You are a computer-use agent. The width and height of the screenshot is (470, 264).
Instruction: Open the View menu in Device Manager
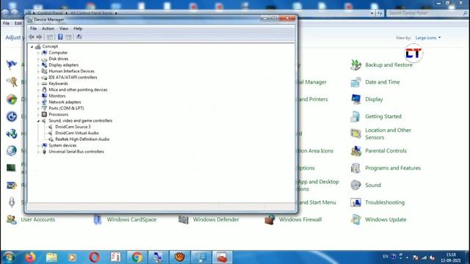[64, 29]
